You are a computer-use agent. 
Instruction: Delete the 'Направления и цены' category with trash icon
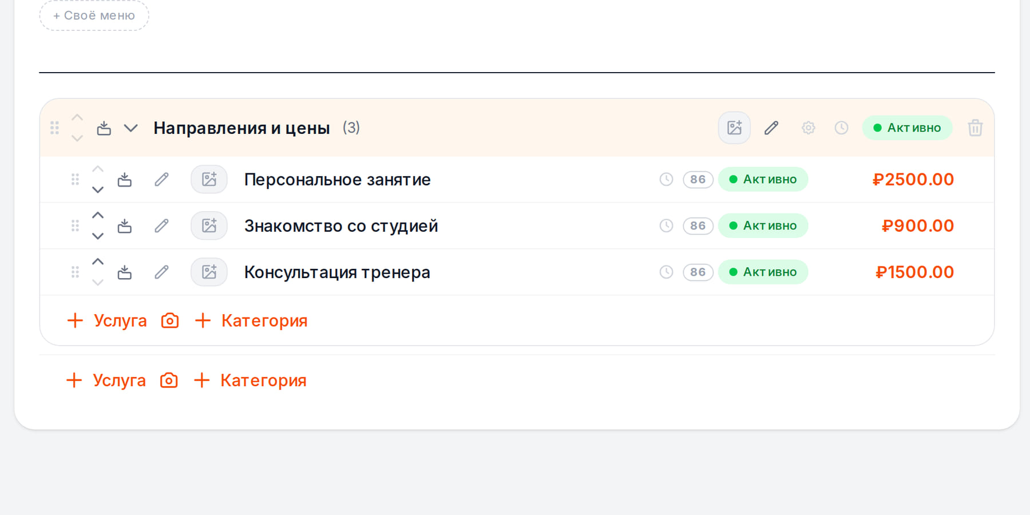(x=975, y=128)
